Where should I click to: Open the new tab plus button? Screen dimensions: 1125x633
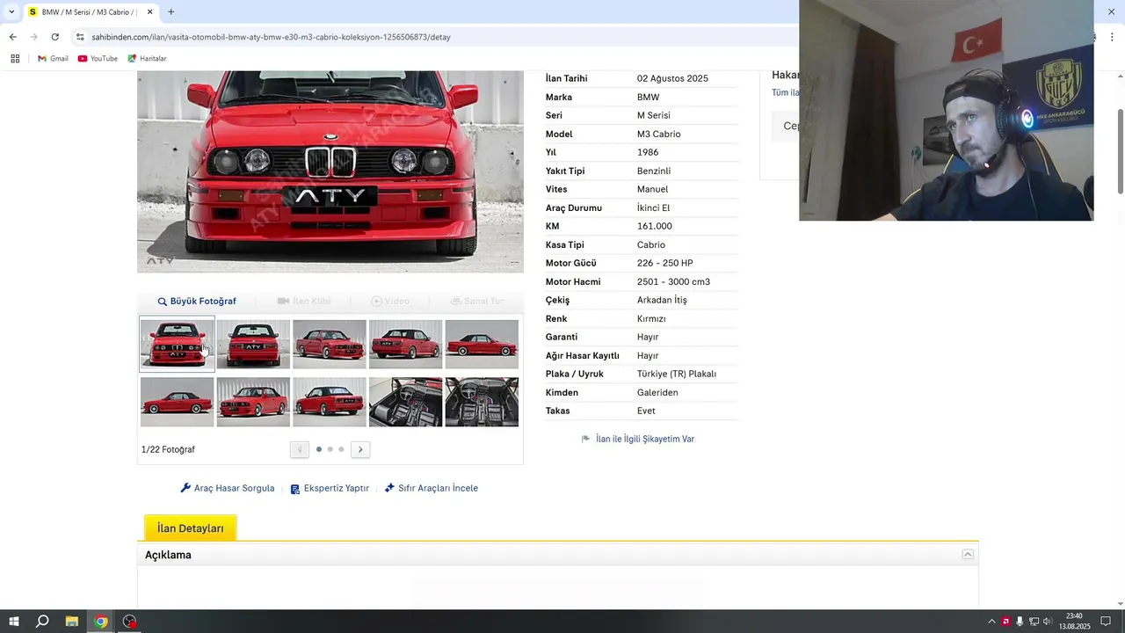point(171,12)
